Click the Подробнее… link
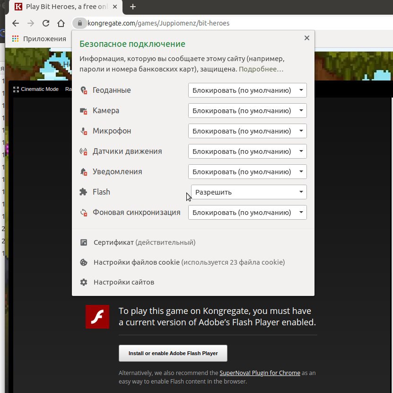Viewport: 393px width, 393px height. [x=261, y=69]
